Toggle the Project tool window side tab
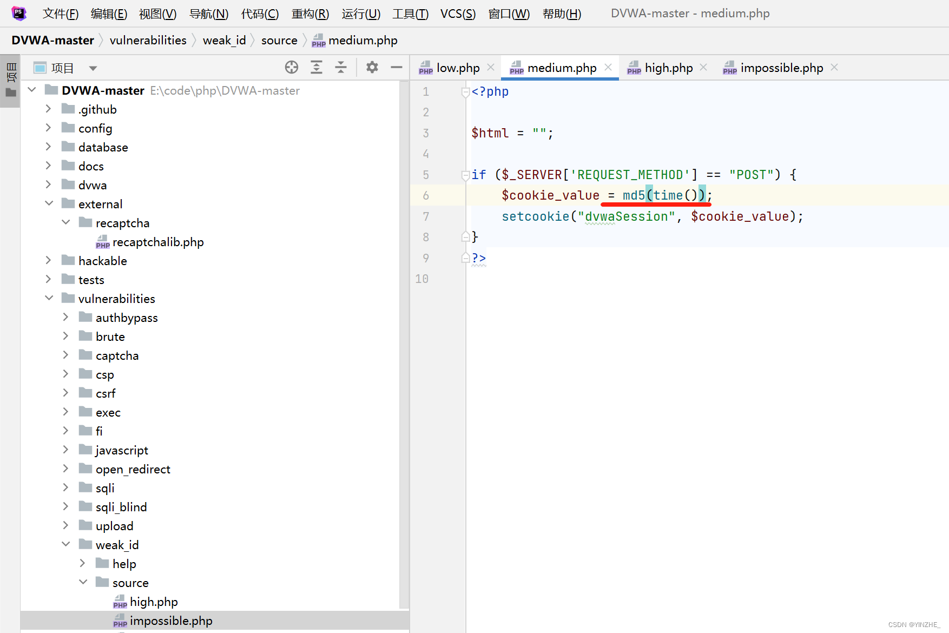 tap(10, 81)
